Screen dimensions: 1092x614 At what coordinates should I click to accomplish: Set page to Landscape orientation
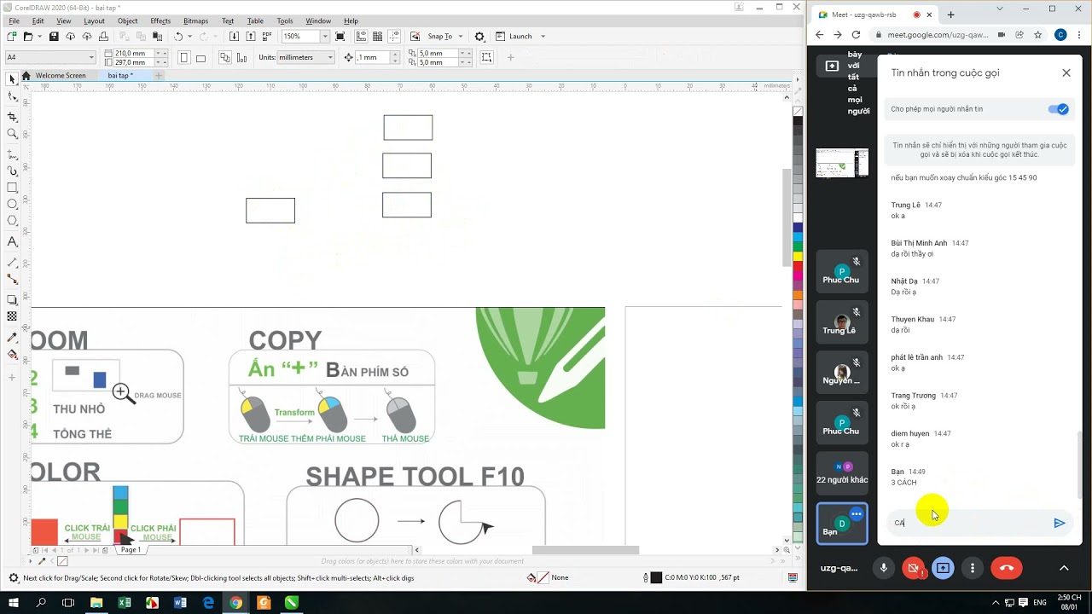tap(200, 58)
